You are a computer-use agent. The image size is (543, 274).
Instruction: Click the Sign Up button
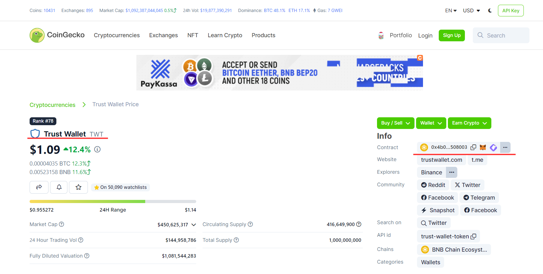pos(452,35)
